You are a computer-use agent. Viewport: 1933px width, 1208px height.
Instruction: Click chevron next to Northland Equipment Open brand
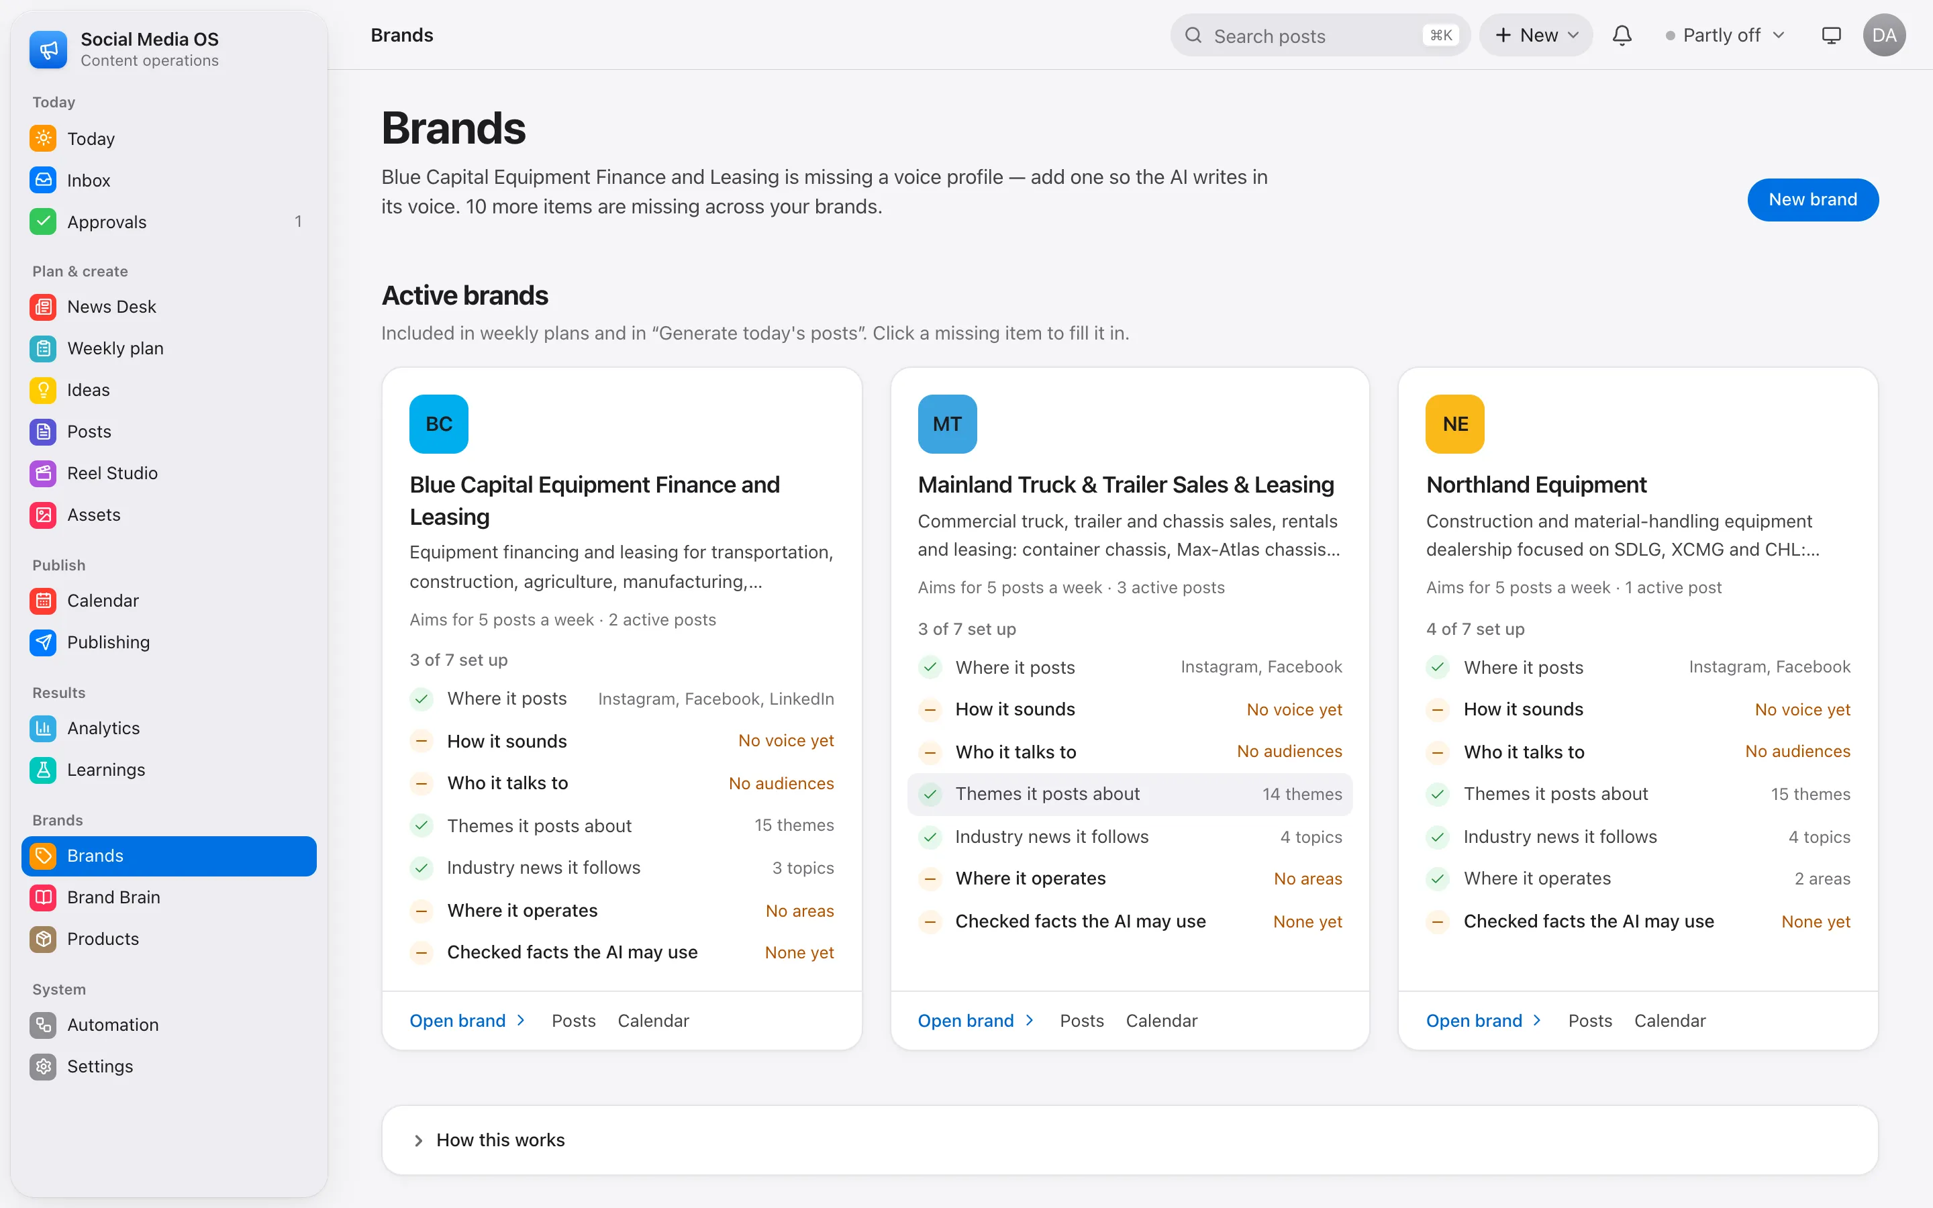click(1537, 1020)
